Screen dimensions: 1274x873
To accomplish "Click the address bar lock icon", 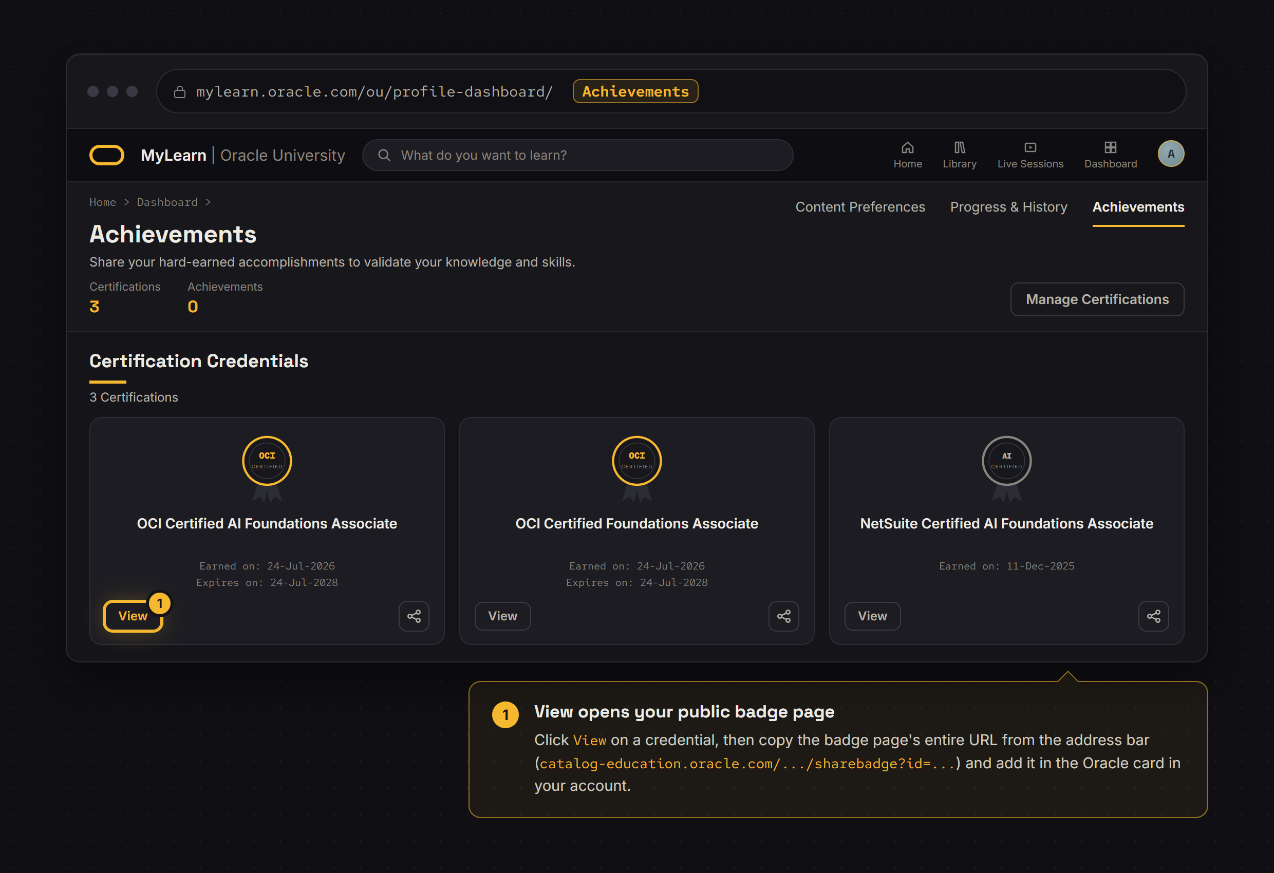I will (179, 91).
